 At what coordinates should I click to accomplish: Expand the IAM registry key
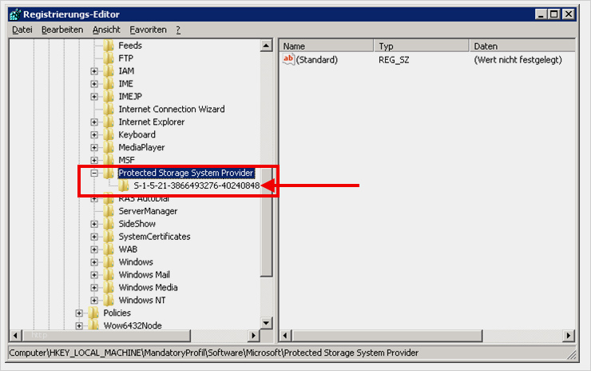(x=94, y=71)
